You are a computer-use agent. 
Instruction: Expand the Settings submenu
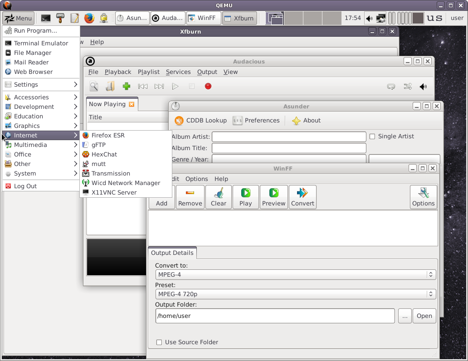click(x=41, y=84)
